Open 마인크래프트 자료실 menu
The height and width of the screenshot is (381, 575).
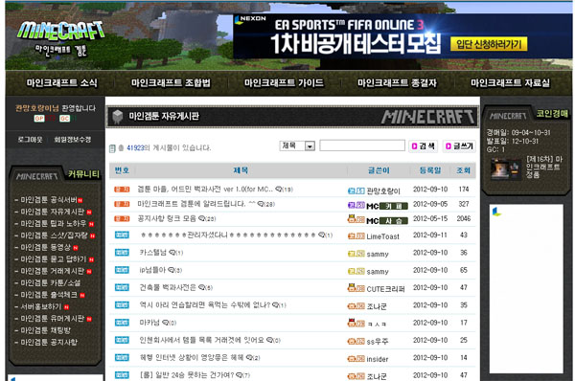(x=510, y=82)
